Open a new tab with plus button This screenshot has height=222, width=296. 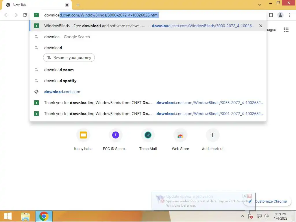78,5
